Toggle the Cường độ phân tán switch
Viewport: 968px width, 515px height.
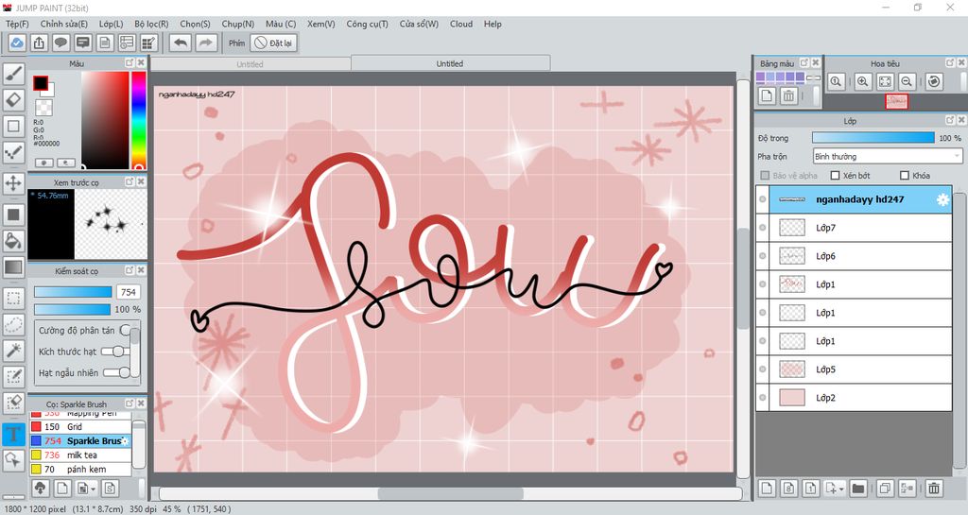coord(126,330)
